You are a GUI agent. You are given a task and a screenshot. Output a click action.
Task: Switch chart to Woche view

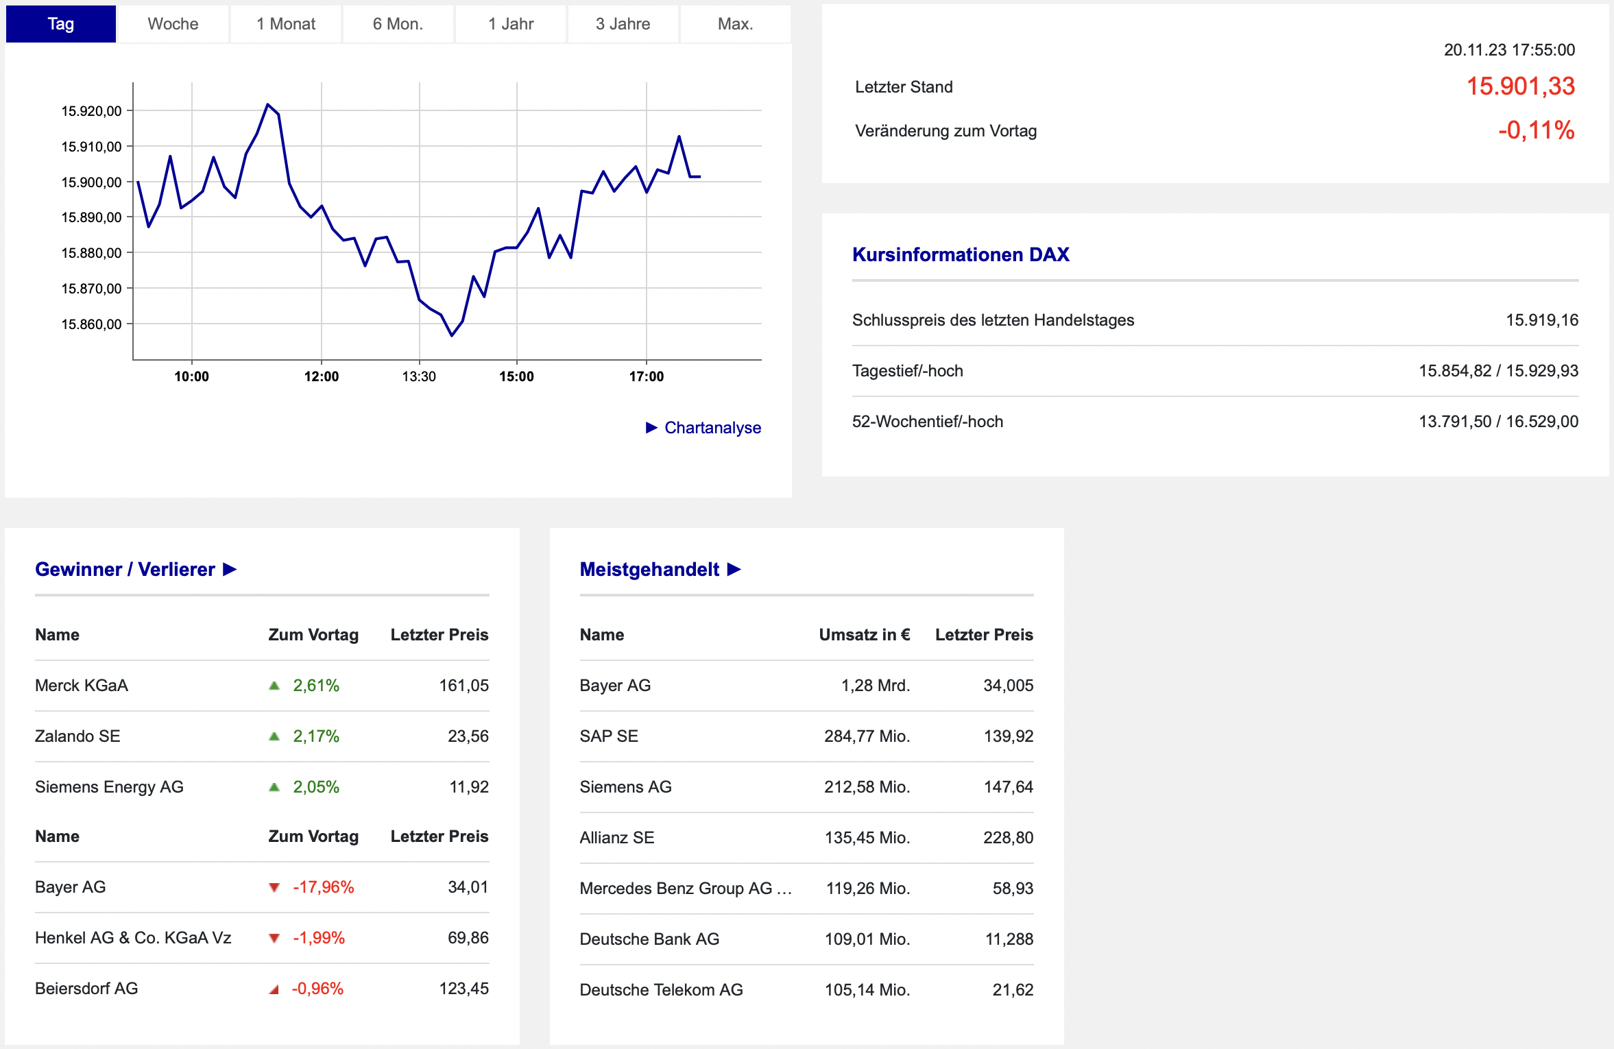(173, 24)
